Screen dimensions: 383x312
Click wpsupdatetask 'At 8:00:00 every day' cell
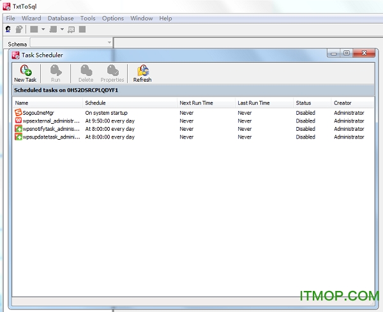(x=110, y=137)
